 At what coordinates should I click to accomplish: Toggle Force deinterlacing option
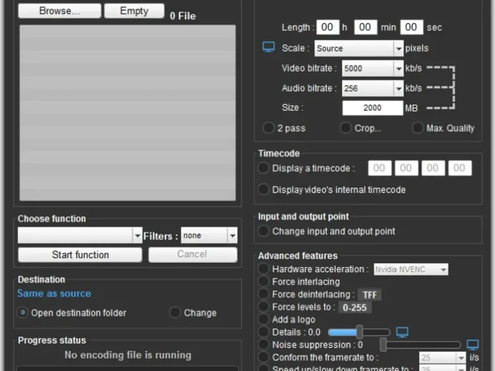tap(264, 294)
